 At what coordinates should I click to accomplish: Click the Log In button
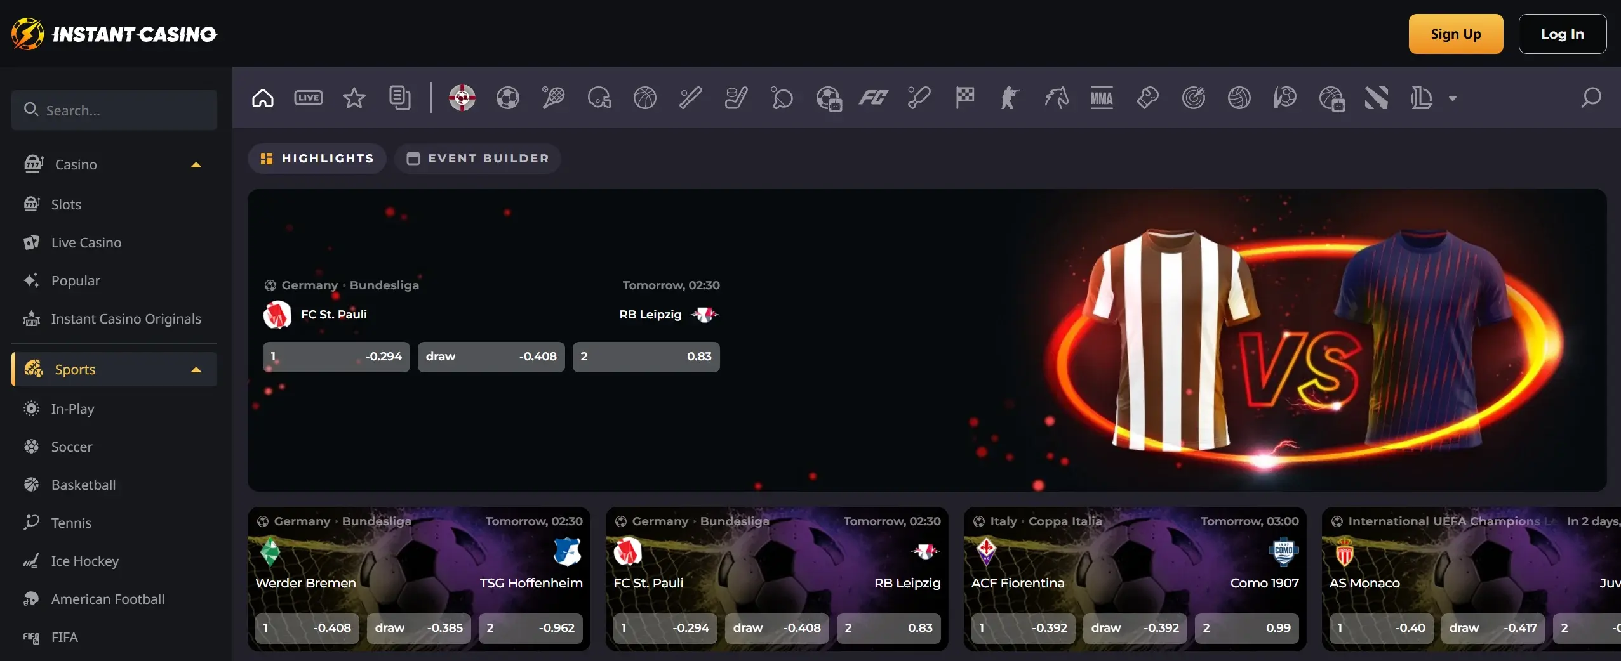pos(1562,34)
